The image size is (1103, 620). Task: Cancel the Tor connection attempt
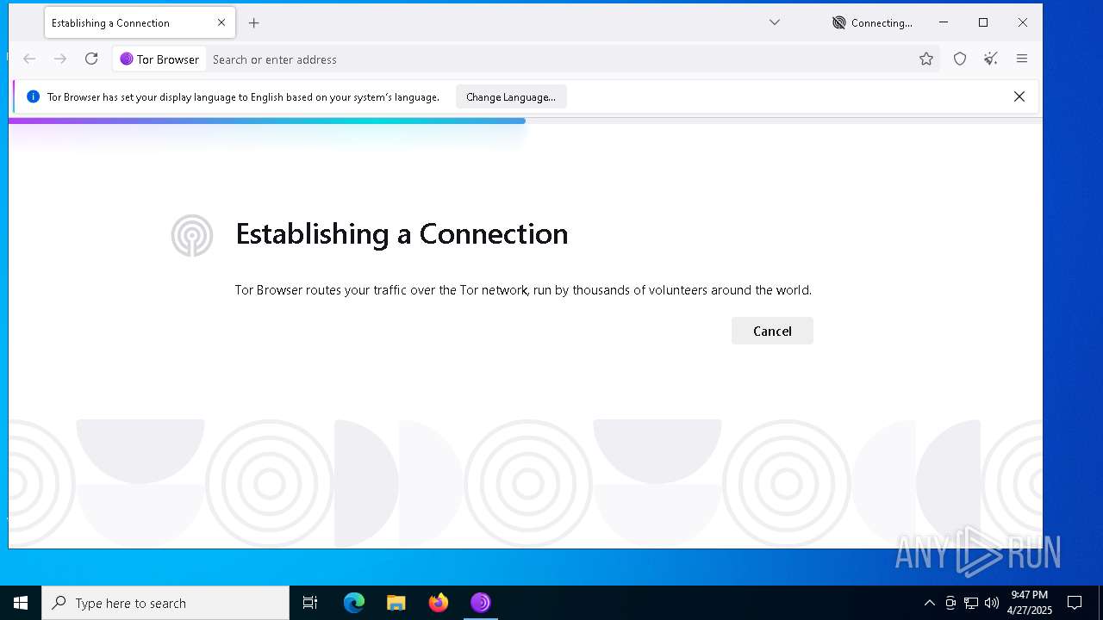point(772,331)
